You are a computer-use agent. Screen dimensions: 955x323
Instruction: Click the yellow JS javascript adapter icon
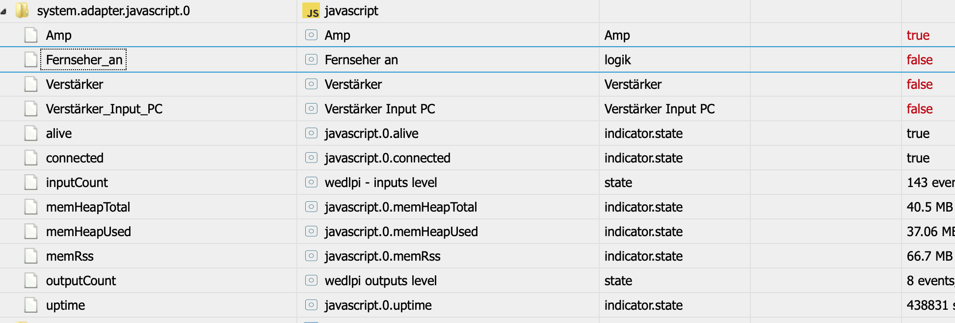tap(311, 11)
